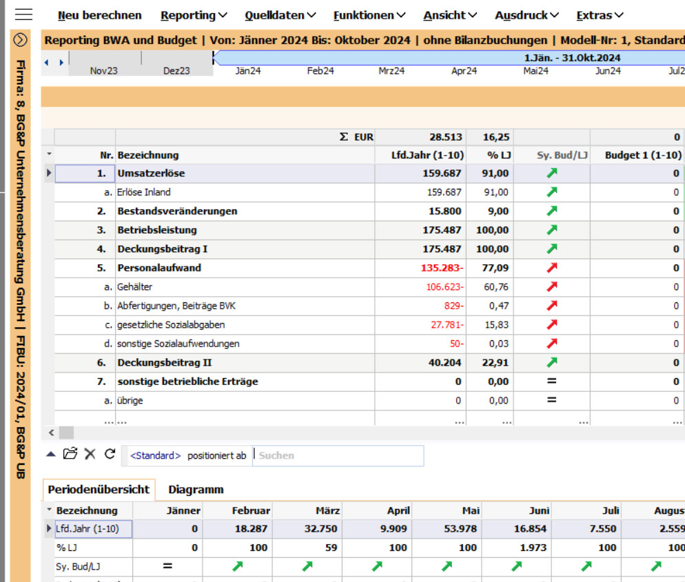The width and height of the screenshot is (685, 582).
Task: Click the <Standard> layout link
Action: [x=156, y=456]
